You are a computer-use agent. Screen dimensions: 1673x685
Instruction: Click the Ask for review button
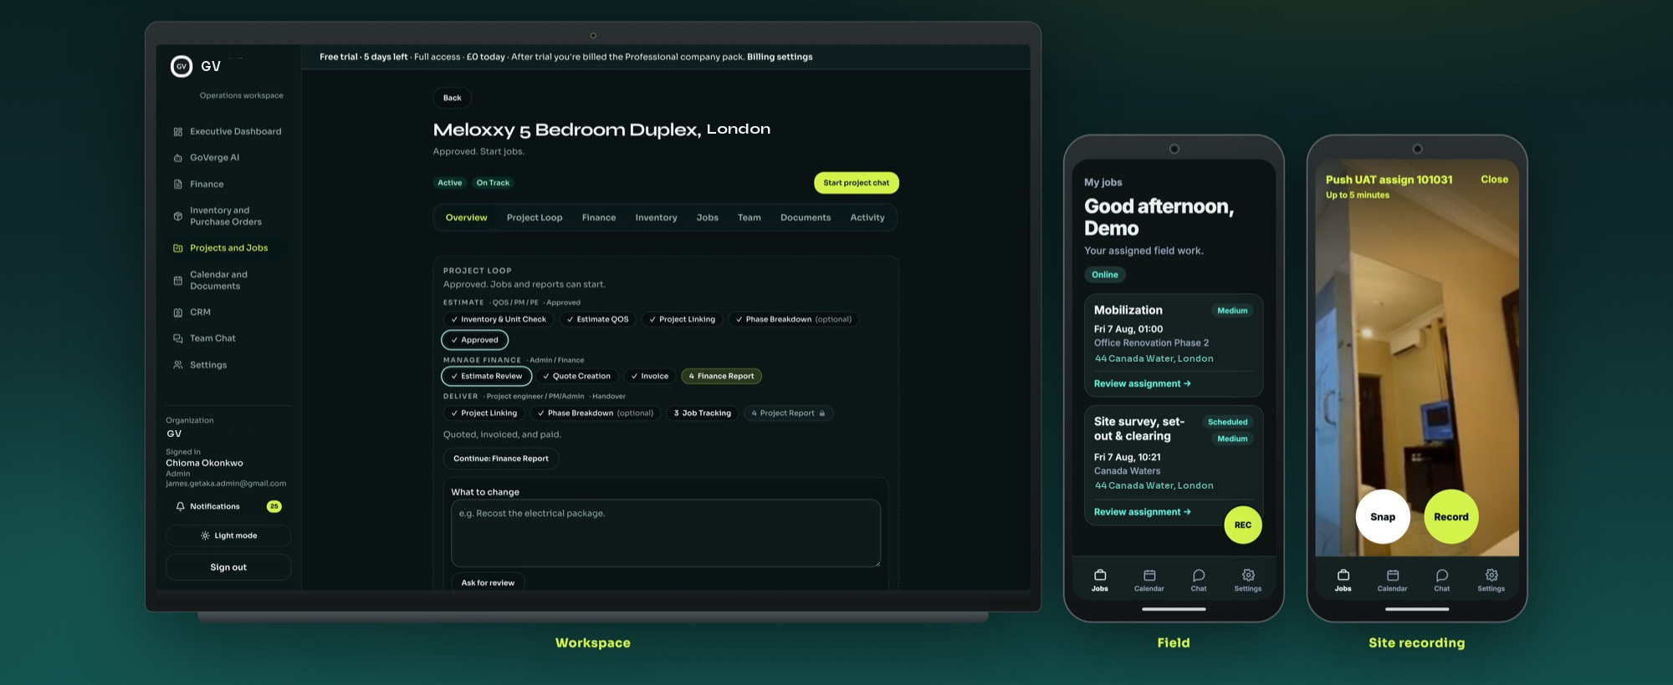(488, 582)
